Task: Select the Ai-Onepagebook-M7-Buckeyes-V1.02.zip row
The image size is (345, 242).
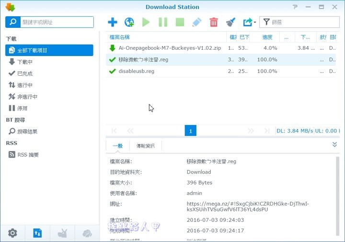Action: click(221, 48)
